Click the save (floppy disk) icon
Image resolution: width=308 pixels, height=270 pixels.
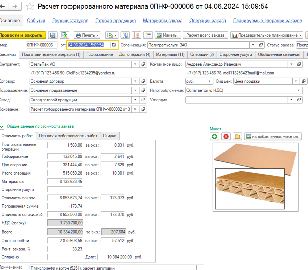[x=53, y=35]
